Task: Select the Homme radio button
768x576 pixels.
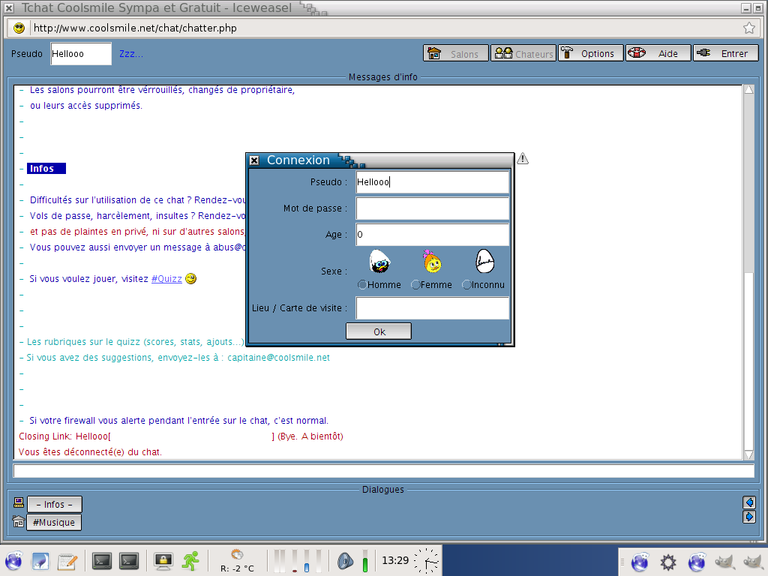Action: click(362, 284)
